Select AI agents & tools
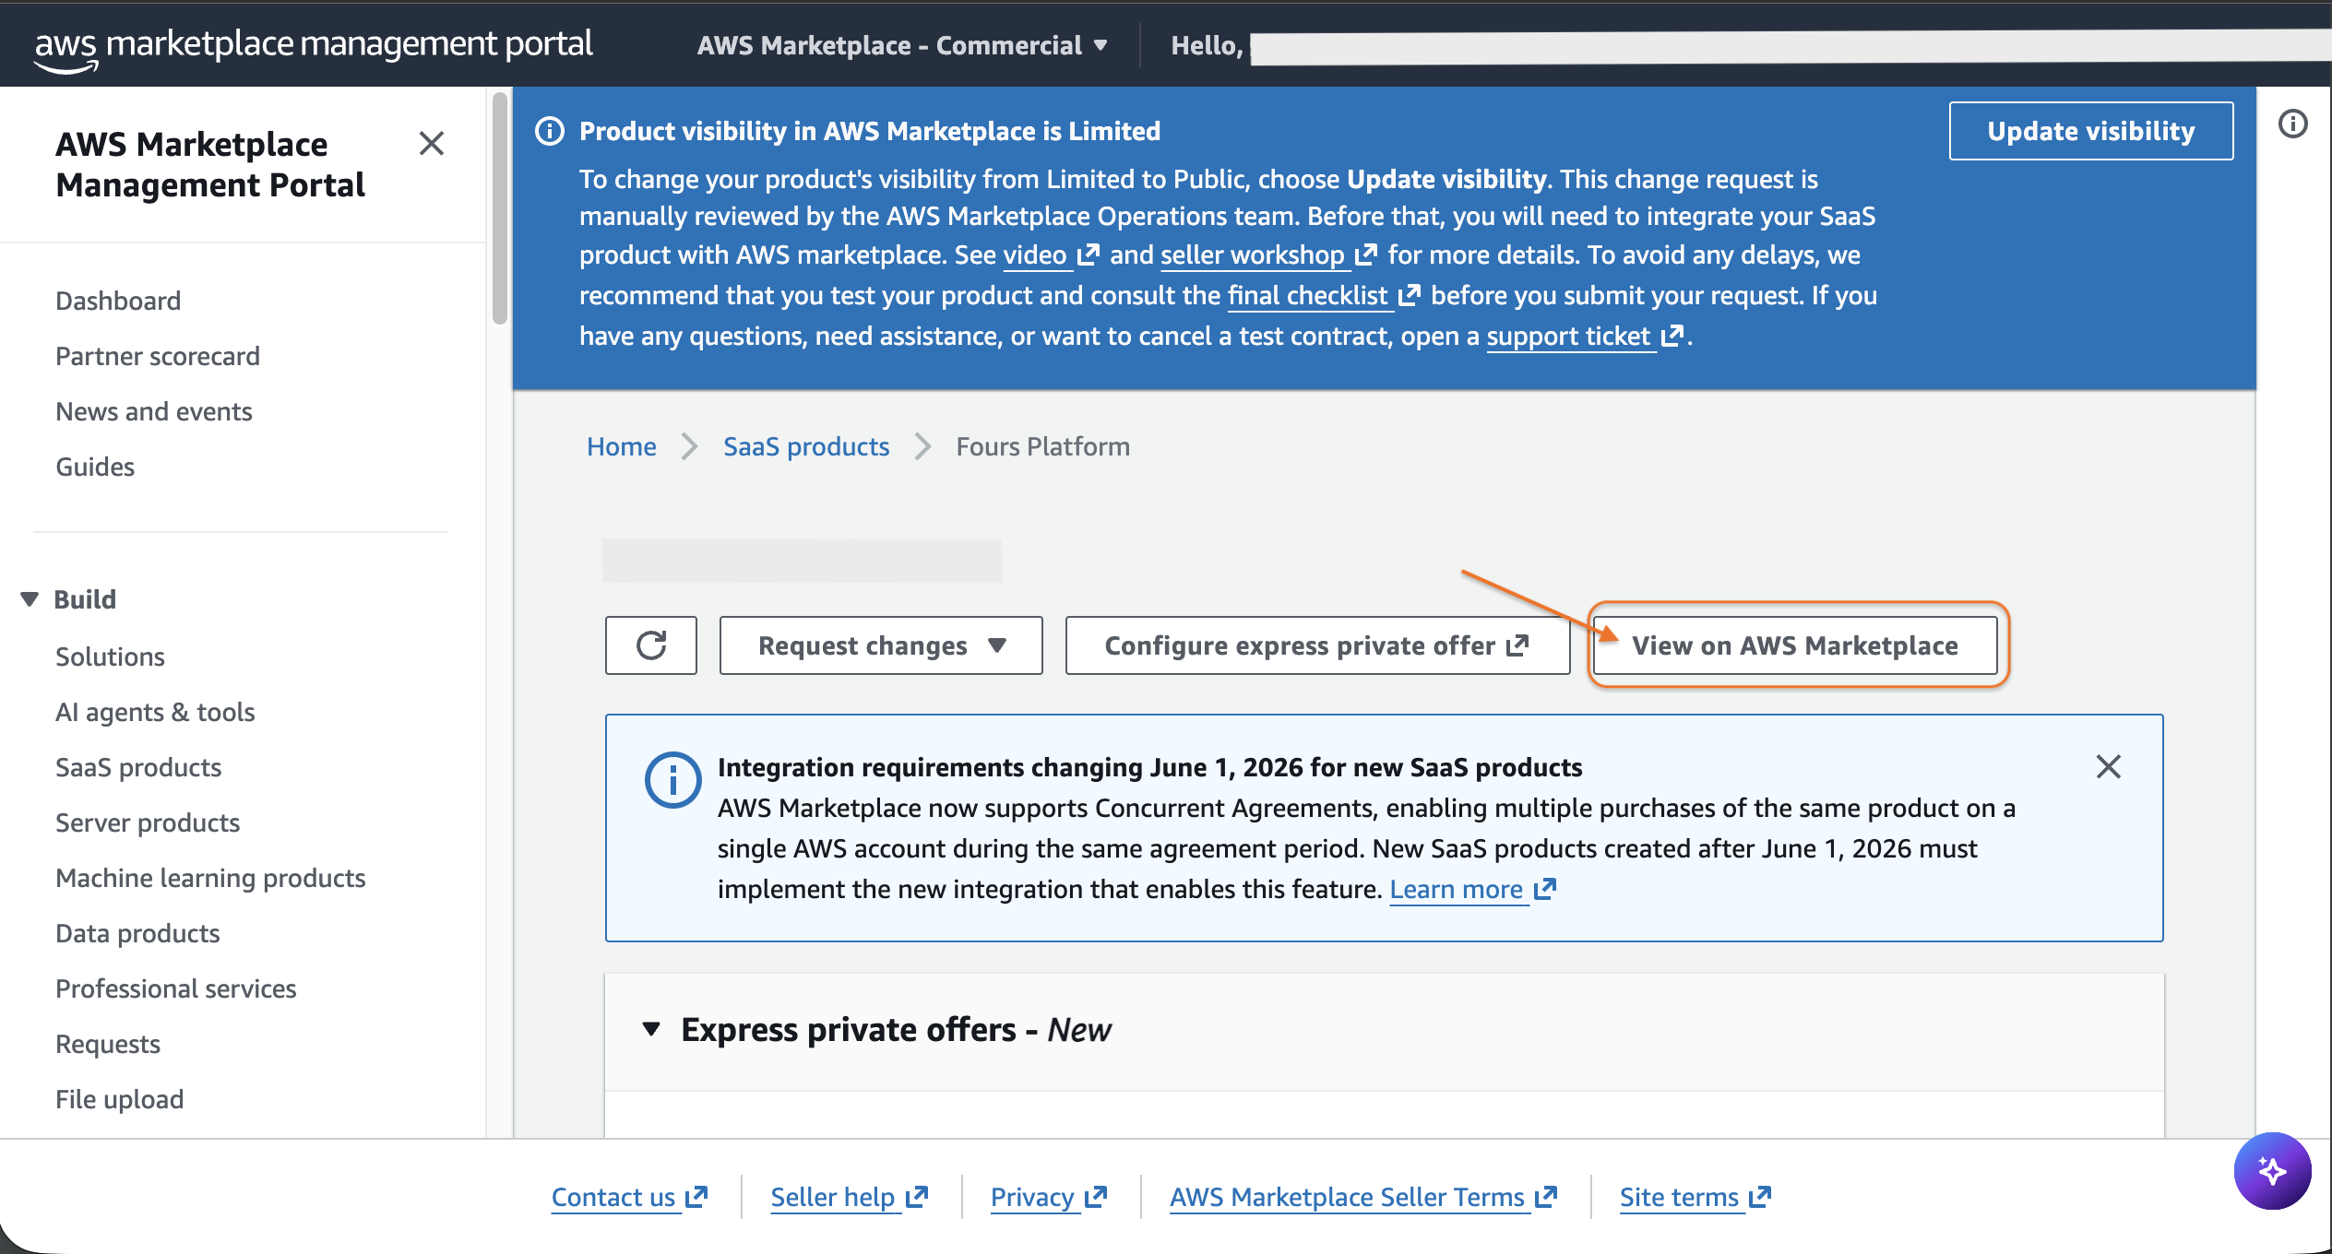This screenshot has height=1254, width=2332. coord(155,712)
